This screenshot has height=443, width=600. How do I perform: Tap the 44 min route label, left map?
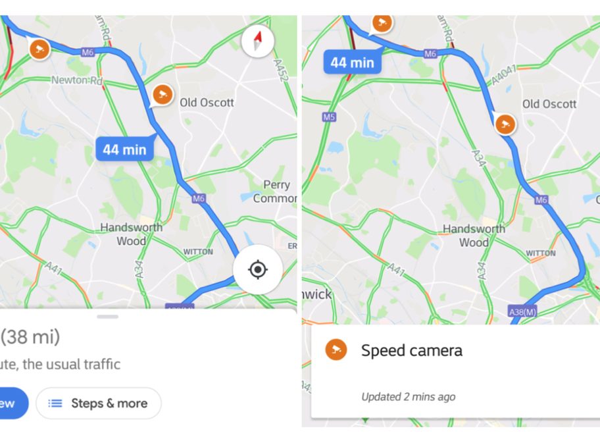tap(125, 149)
